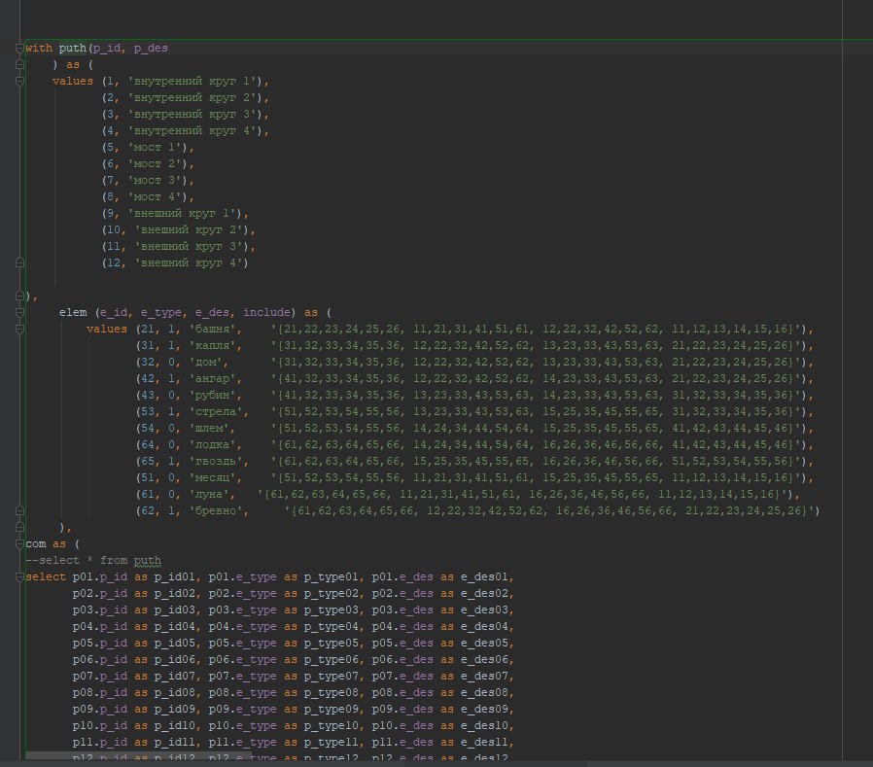Collapse the fold at 'with puth(p_id, p_des' line
The width and height of the screenshot is (873, 767).
point(19,48)
